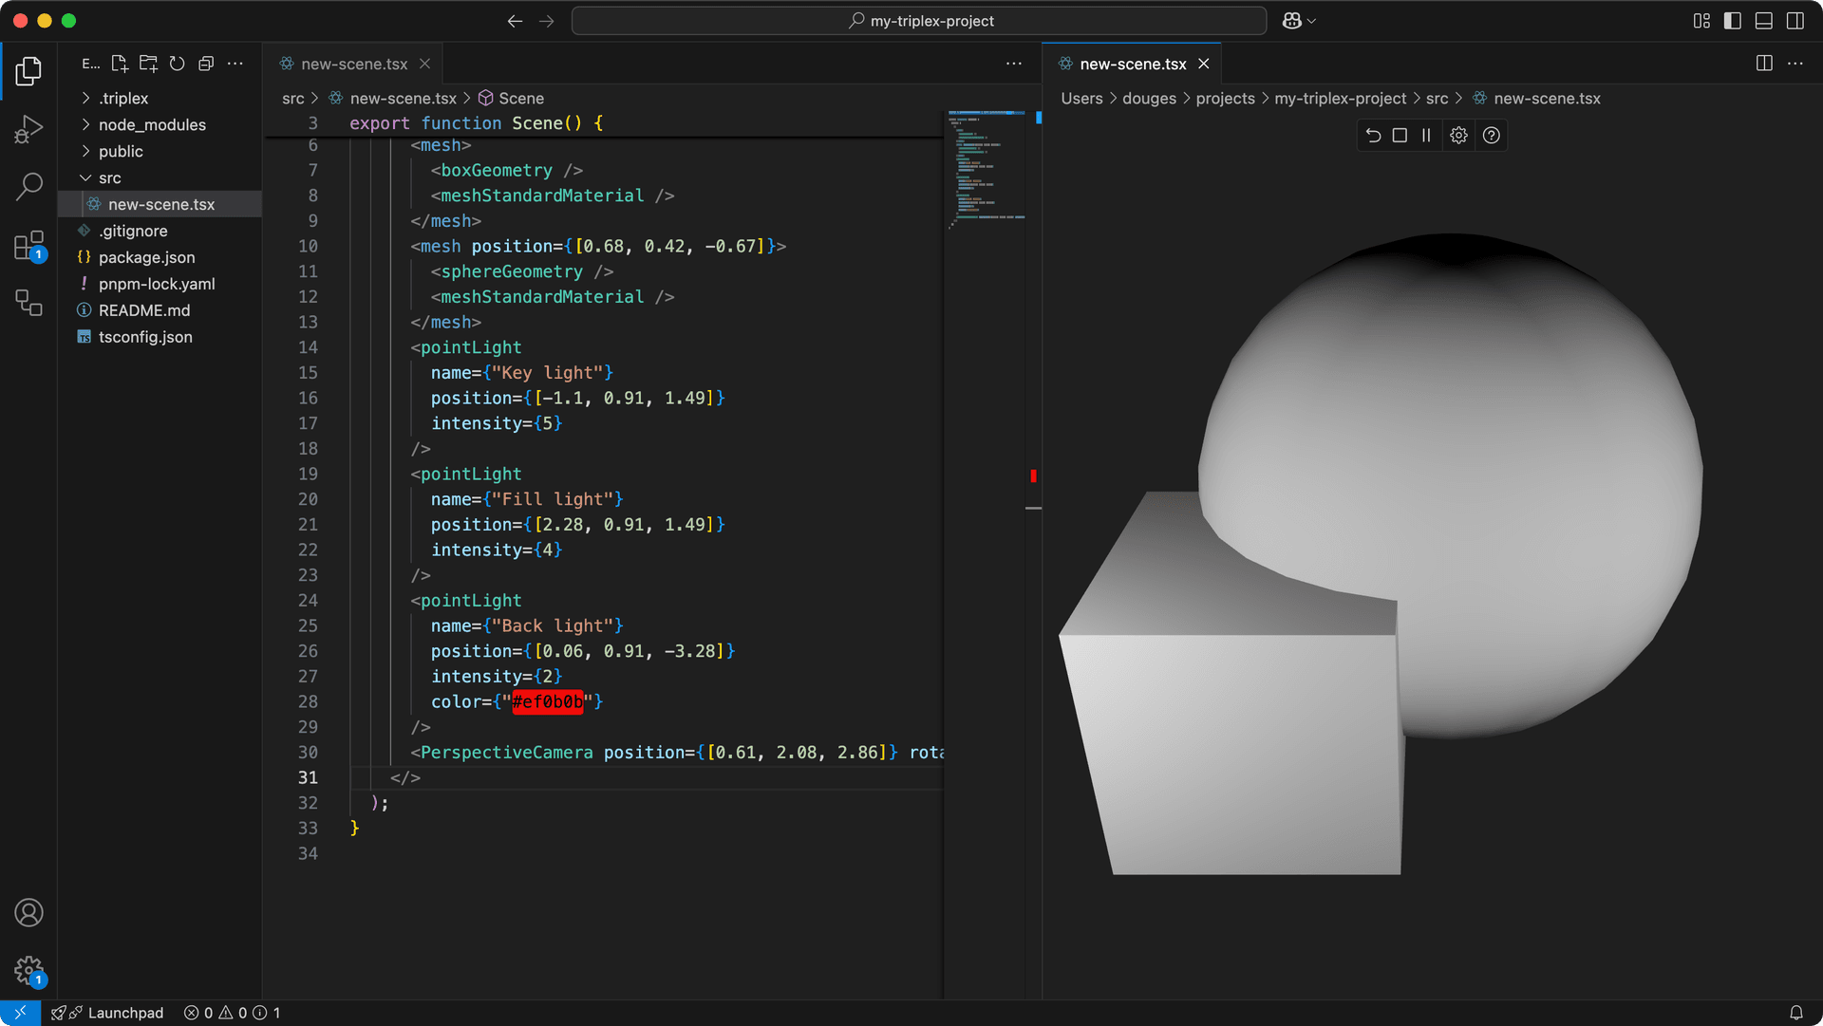
Task: Open scene settings gear in preview toolbar
Action: point(1459,135)
